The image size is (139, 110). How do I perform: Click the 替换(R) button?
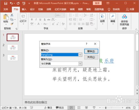tap(91, 51)
